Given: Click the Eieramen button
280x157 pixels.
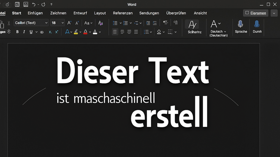Looking at the screenshot, I should [256, 13].
